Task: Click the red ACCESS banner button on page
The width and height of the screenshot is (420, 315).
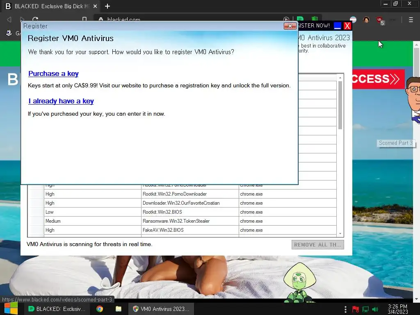Action: tap(378, 79)
